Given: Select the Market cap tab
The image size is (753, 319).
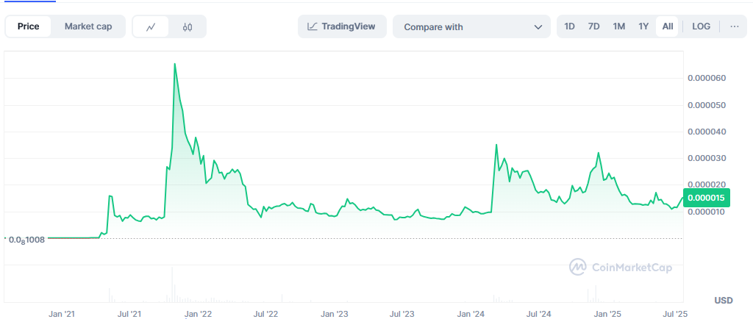Looking at the screenshot, I should point(88,26).
